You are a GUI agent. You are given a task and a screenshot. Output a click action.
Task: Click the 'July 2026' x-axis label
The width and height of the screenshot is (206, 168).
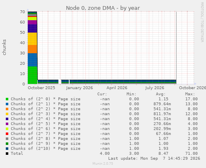[x=155, y=88]
